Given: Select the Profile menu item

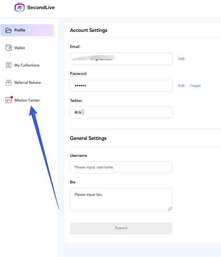Looking at the screenshot, I should tap(27, 30).
